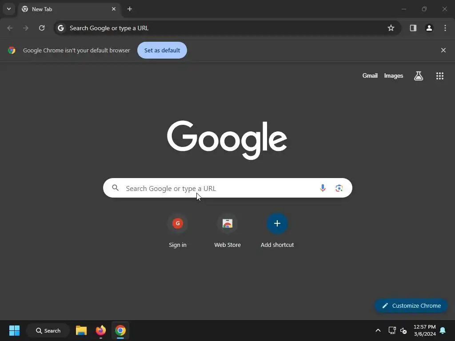Screen dimensions: 455x341
Task: Open the notifications bell icon
Action: pos(443,330)
